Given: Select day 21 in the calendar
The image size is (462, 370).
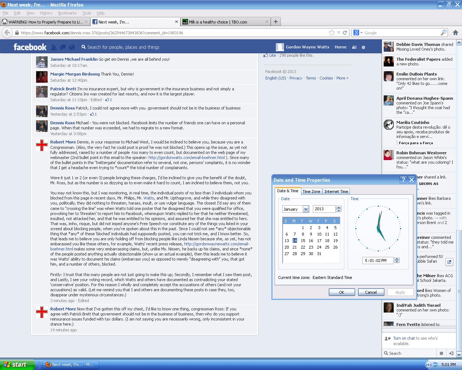Looking at the screenshot, I should point(295,247).
